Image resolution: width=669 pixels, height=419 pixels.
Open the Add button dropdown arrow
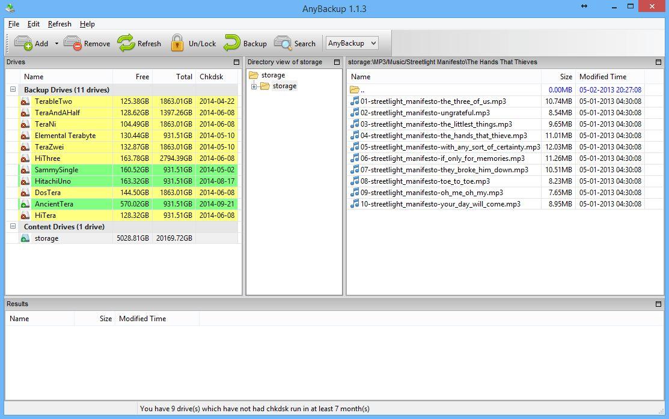(57, 43)
